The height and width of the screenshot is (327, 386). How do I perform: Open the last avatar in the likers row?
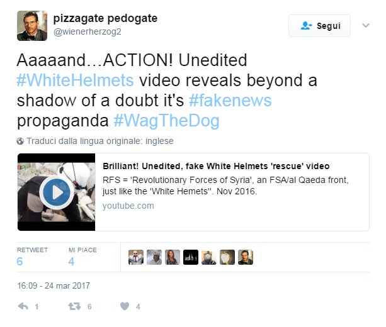(x=246, y=257)
